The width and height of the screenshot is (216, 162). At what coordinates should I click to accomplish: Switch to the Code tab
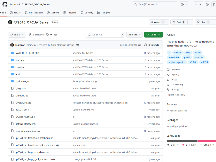click(3, 13)
